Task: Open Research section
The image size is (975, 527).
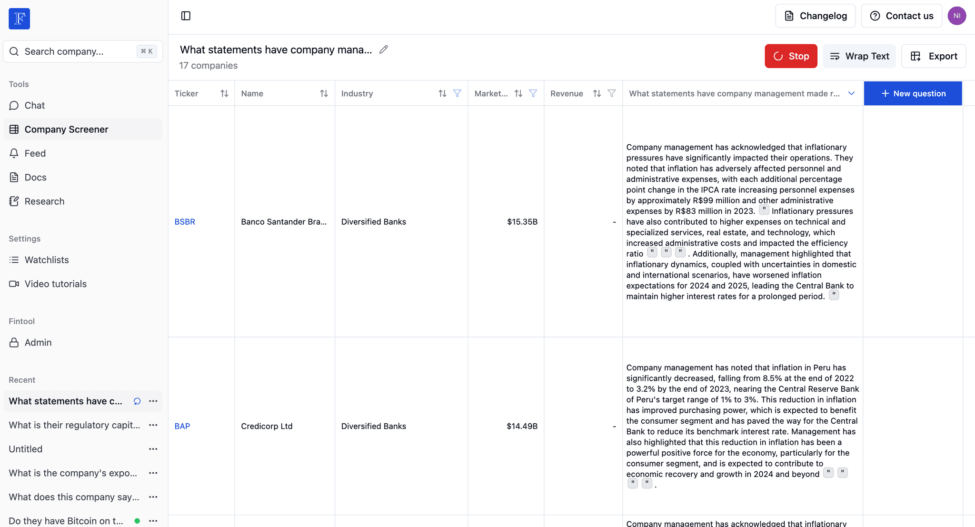Action: click(83, 201)
